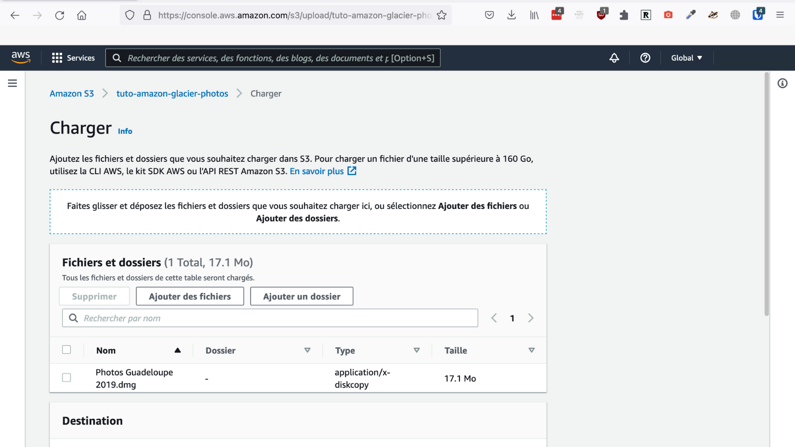Click the Ajouter des fichiers button

click(x=190, y=296)
